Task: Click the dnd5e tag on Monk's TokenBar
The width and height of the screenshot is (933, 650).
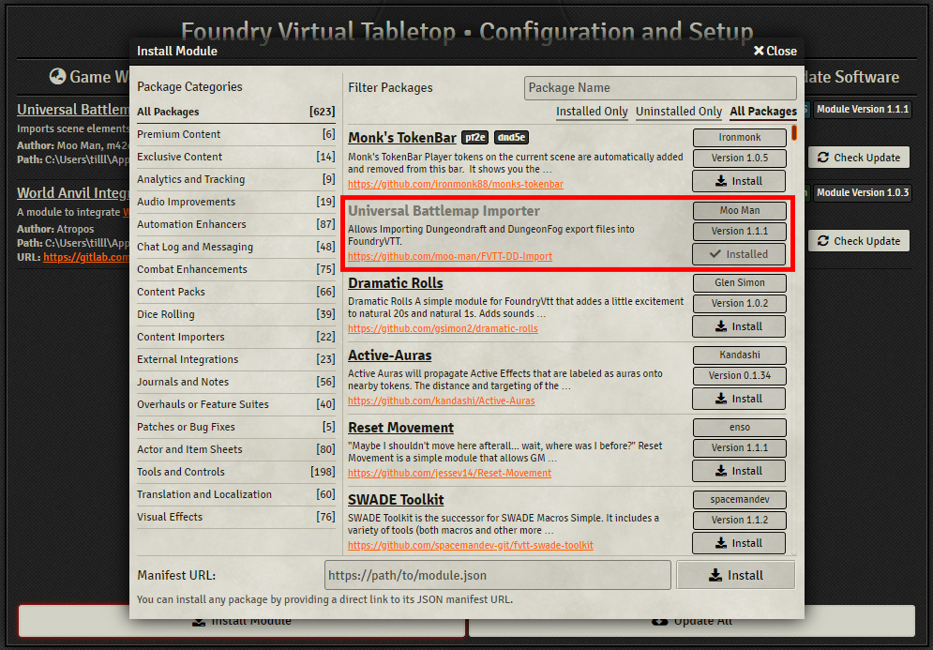Action: click(x=511, y=138)
